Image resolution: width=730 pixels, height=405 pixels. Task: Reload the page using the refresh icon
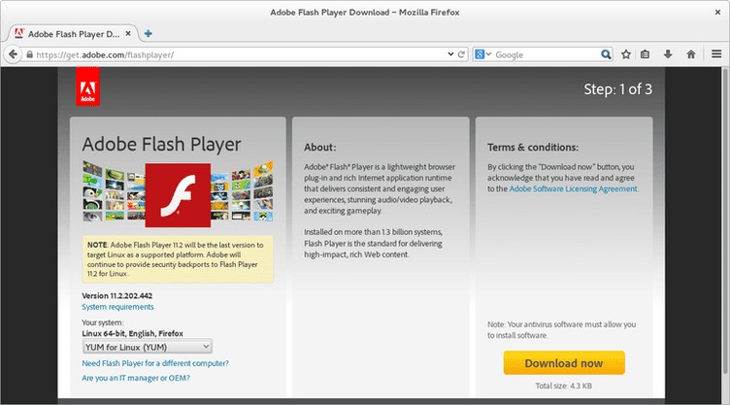pos(461,54)
